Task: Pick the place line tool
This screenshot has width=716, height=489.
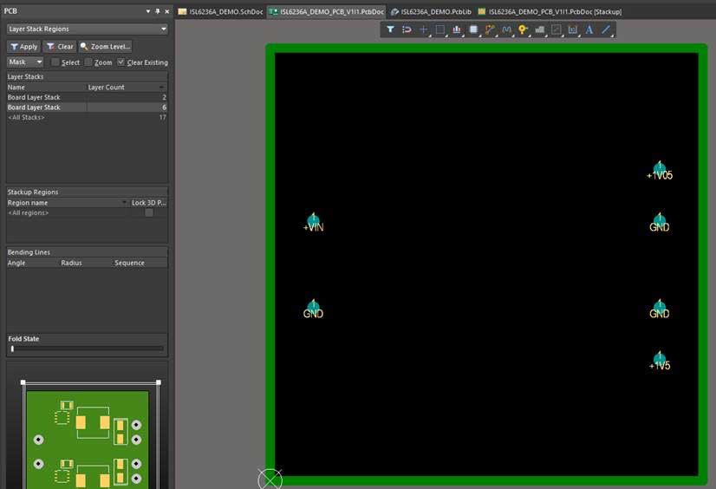Action: [606, 29]
